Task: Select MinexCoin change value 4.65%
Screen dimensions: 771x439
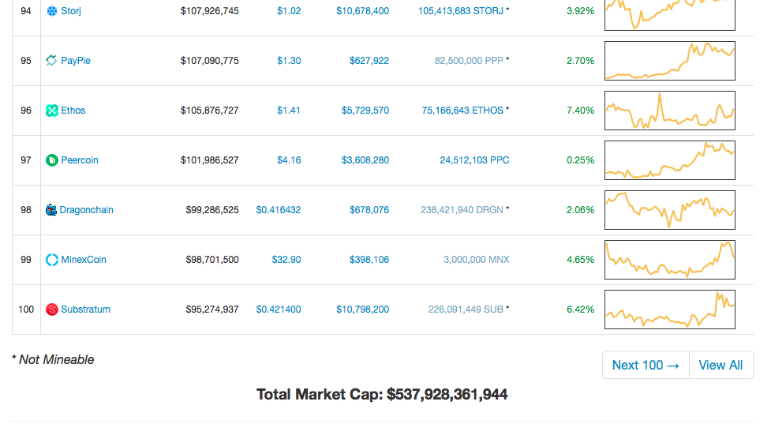Action: 580,259
